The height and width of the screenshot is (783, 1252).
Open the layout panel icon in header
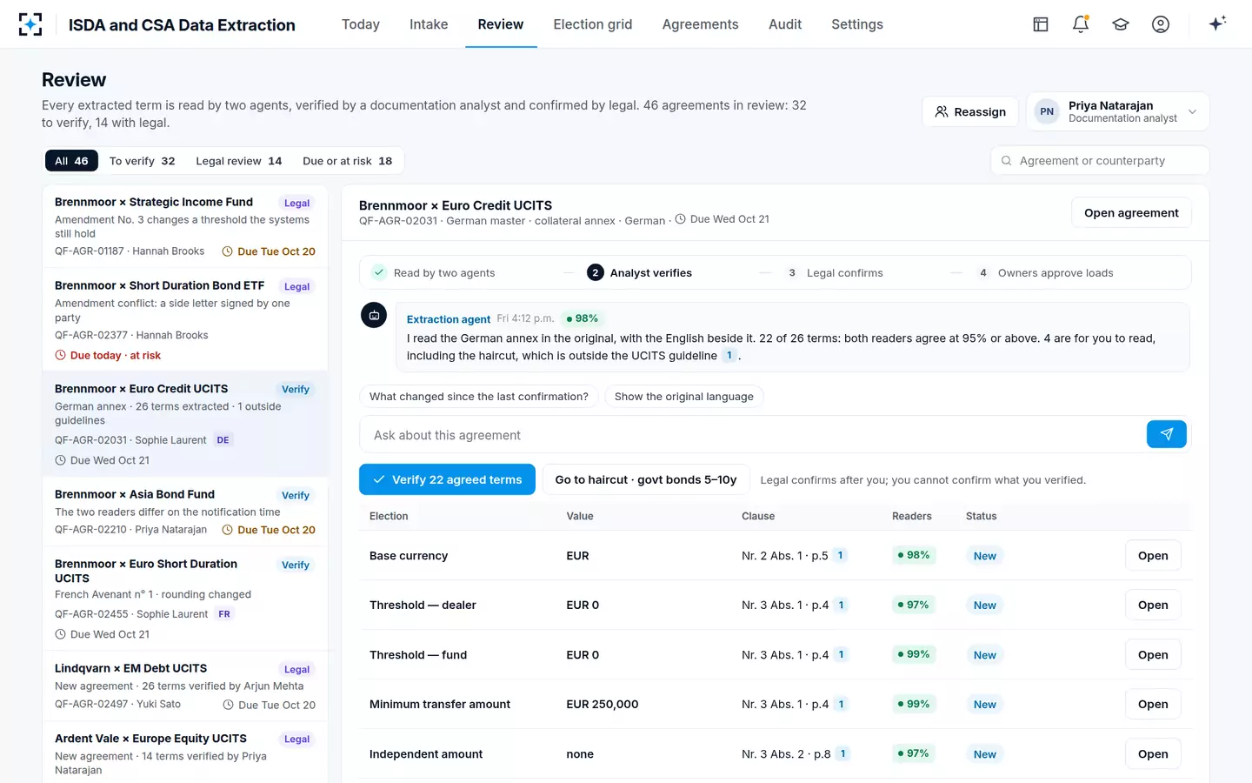tap(1041, 24)
